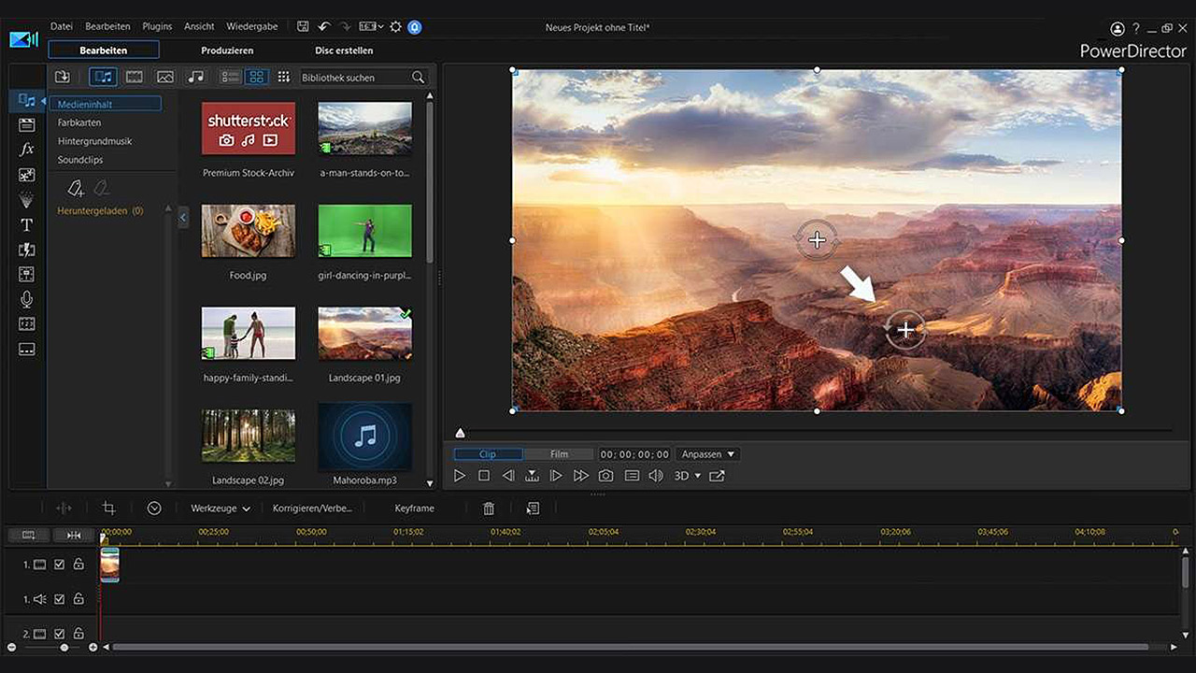Open the 3D mode dropdown arrow
Image resolution: width=1196 pixels, height=673 pixels.
point(697,476)
